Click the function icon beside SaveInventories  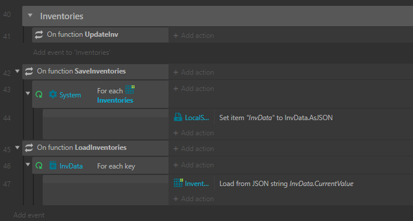coord(29,71)
